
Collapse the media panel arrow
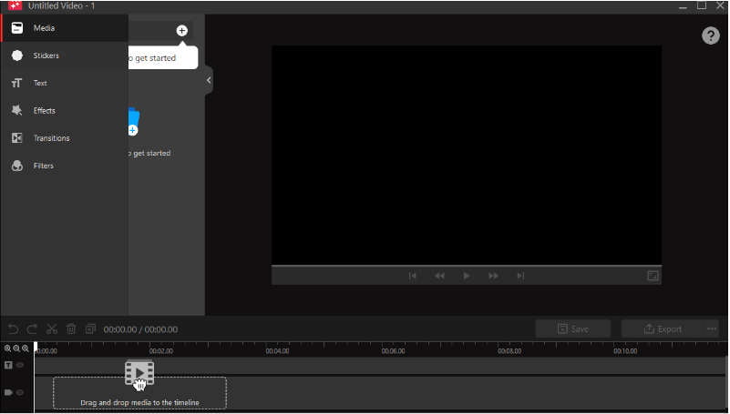209,80
